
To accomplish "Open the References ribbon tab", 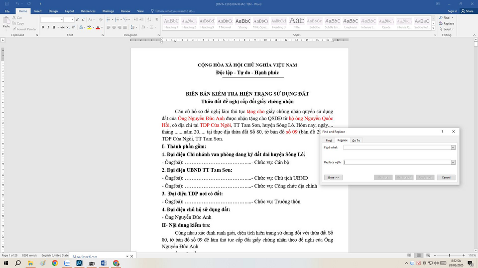I will [x=88, y=11].
